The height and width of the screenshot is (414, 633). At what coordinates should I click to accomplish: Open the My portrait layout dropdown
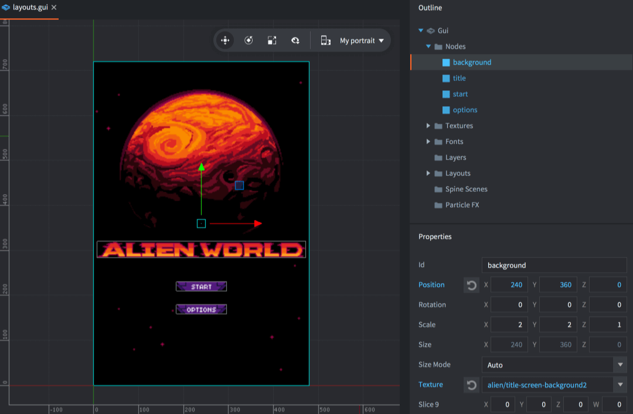(x=362, y=41)
